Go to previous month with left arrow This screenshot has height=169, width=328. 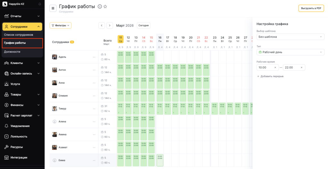pyautogui.click(x=102, y=26)
